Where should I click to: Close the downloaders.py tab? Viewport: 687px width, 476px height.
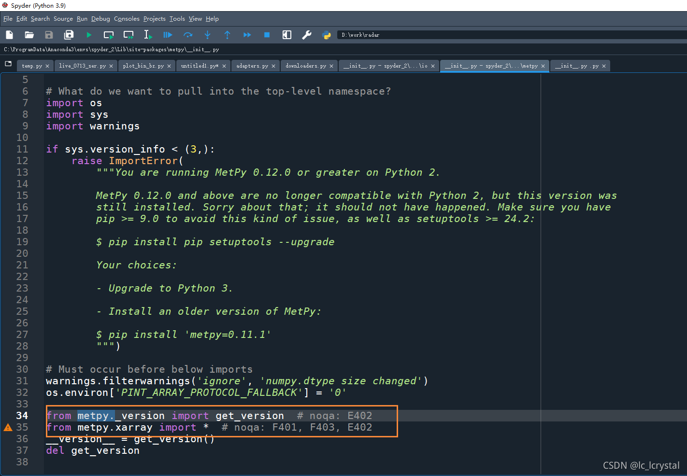point(331,66)
